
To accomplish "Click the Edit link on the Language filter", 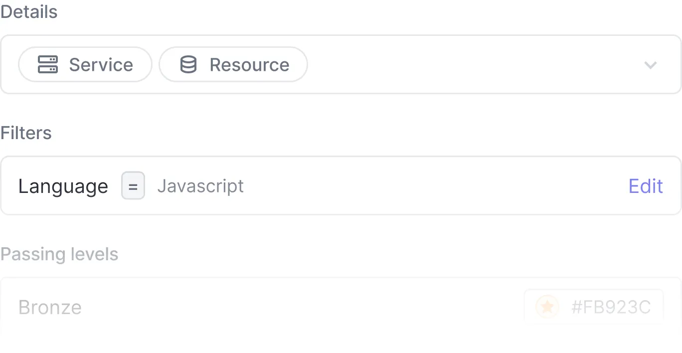I will pyautogui.click(x=645, y=185).
